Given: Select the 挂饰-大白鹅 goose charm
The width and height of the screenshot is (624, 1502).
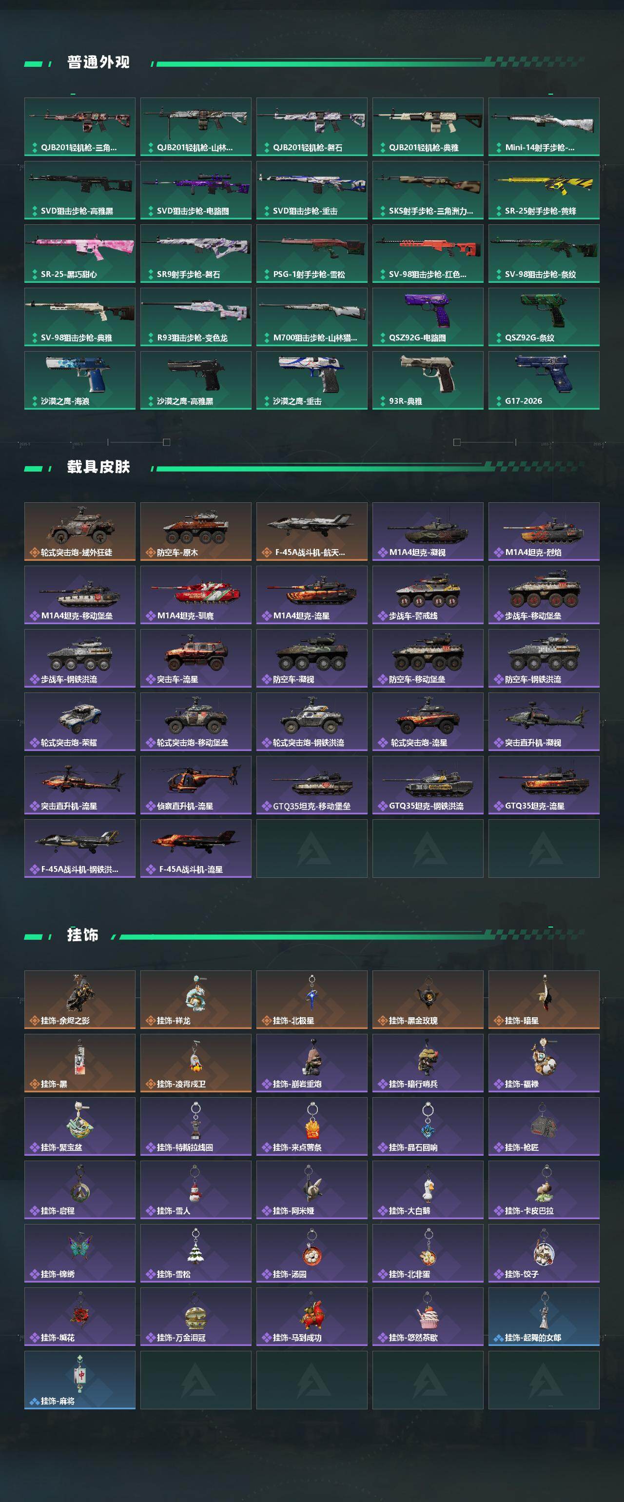Looking at the screenshot, I should [x=428, y=1189].
